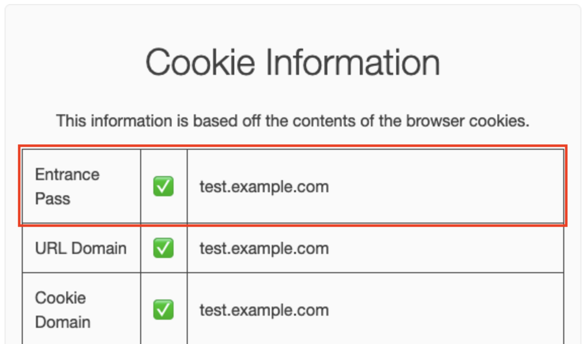Click test.example.com in the Entrance Pass row
Viewport: 586px width, 344px height.
pos(264,187)
